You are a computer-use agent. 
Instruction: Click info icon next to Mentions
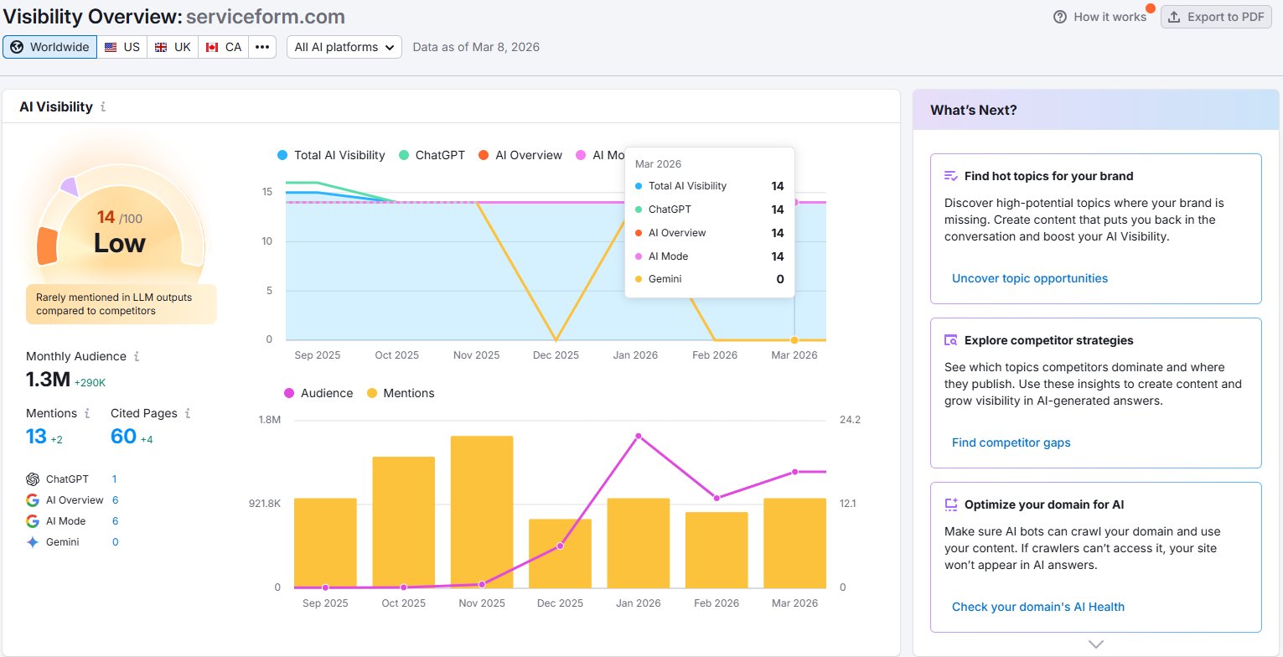point(86,413)
